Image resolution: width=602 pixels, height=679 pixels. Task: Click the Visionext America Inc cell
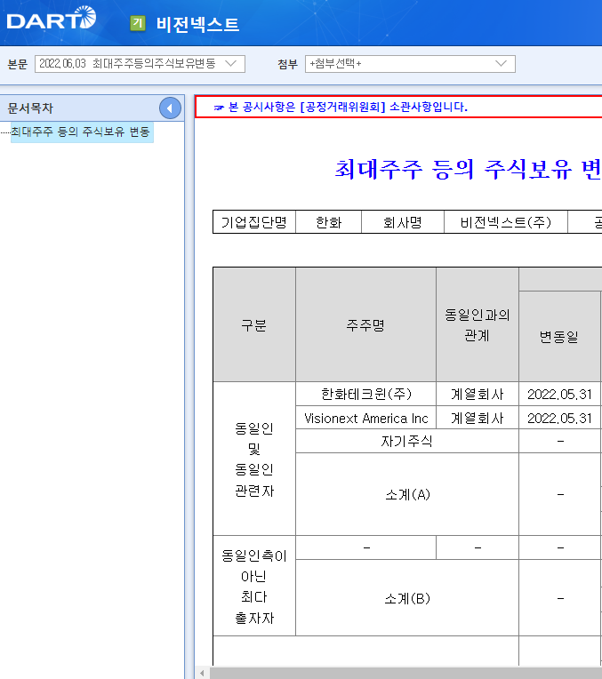365,418
